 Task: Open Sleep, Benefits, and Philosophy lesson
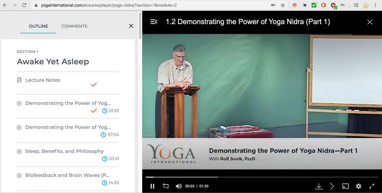tap(64, 151)
